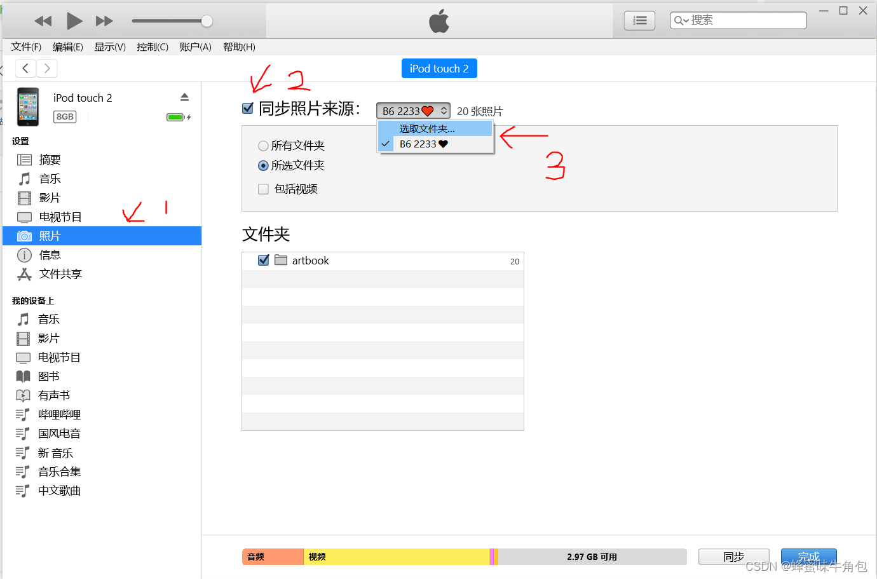Open the 国风电音 playlist
The width and height of the screenshot is (877, 579).
point(59,433)
